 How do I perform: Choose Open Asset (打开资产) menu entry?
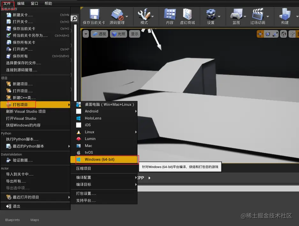(35, 49)
